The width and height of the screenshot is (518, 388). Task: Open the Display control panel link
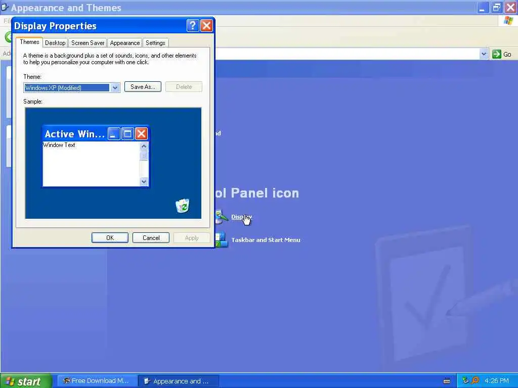241,217
